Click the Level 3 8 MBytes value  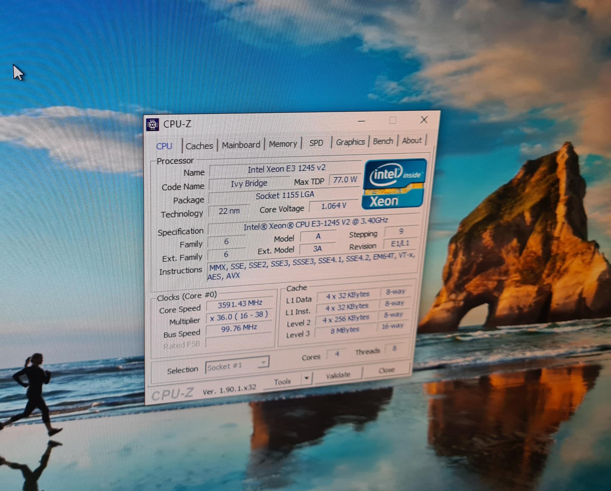tap(345, 330)
